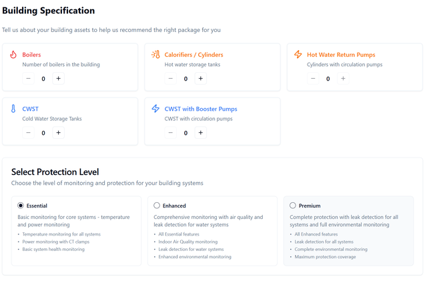Remove a Cold Water Storage Tank
Screen dimensions: 427x281
coord(28,133)
